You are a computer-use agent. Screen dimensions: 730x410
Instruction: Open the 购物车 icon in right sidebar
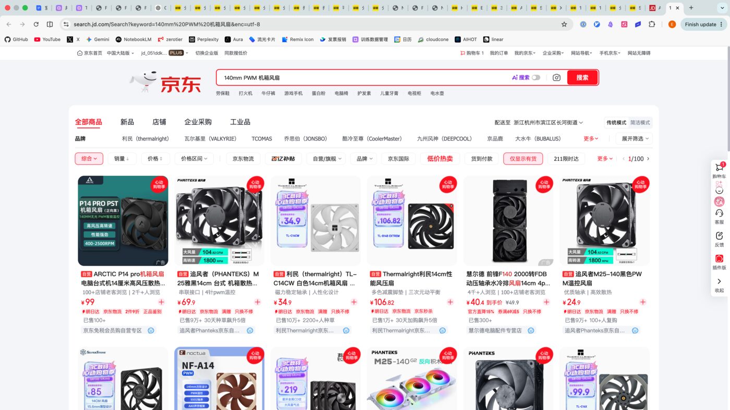point(719,168)
